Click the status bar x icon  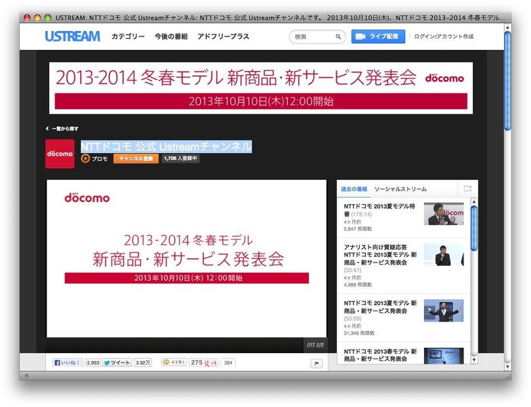pos(26,375)
